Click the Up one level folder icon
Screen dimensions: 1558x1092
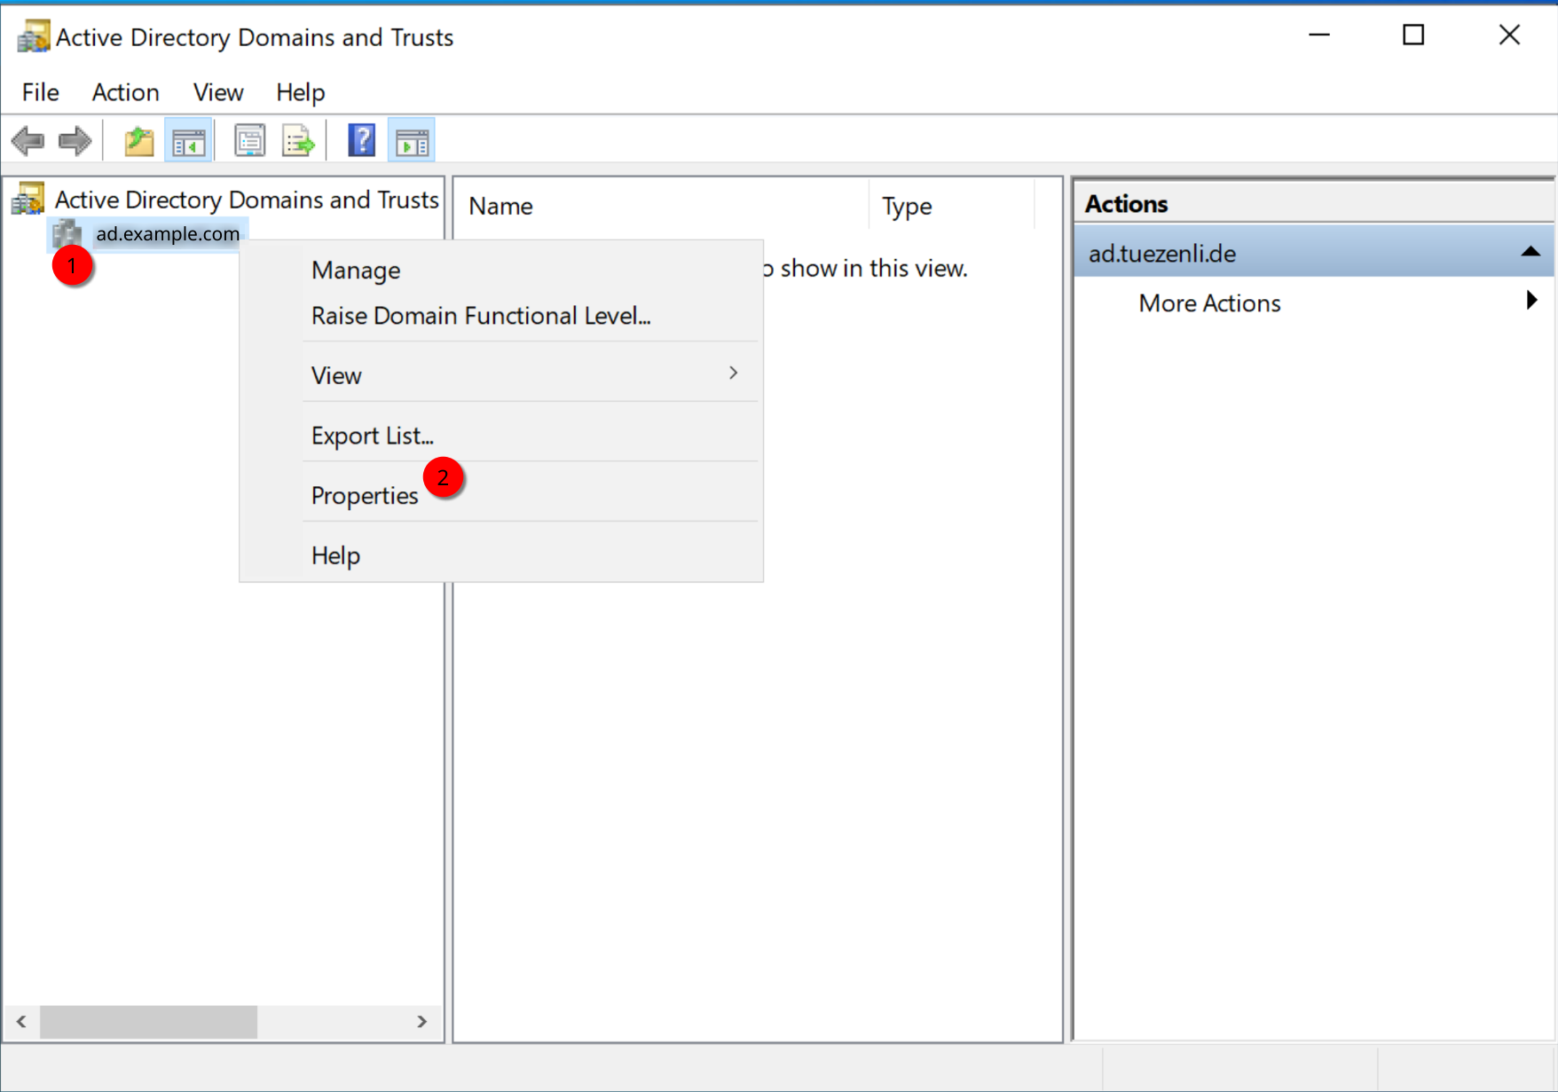tap(138, 141)
